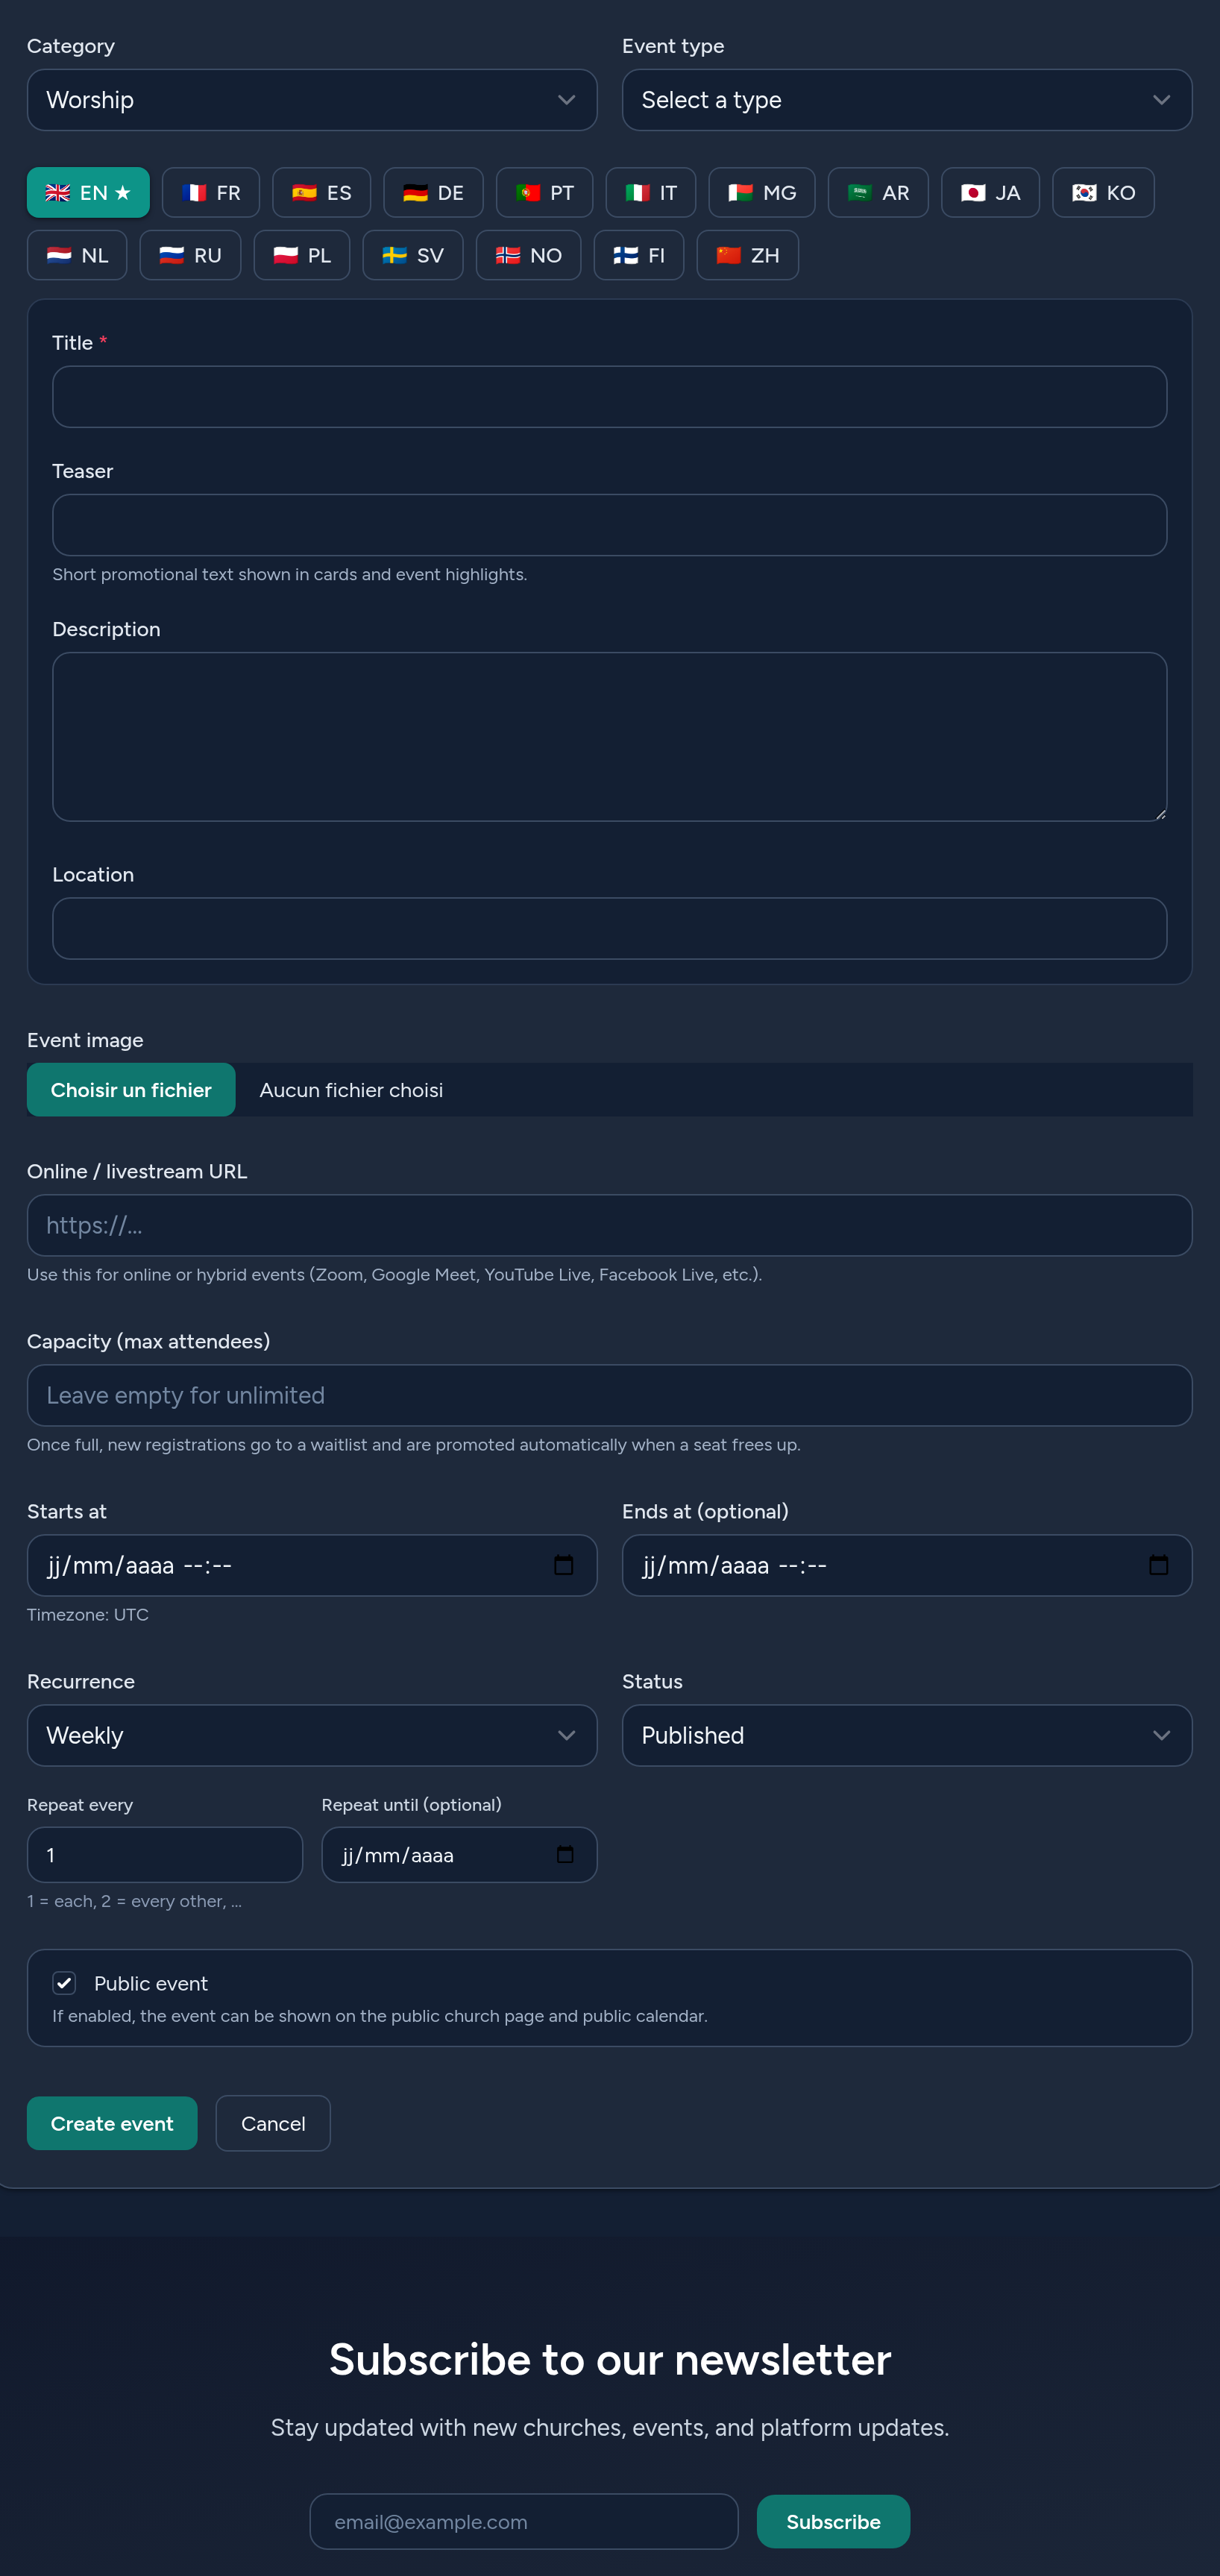Select the French FR flag language
The height and width of the screenshot is (2576, 1220).
211,192
